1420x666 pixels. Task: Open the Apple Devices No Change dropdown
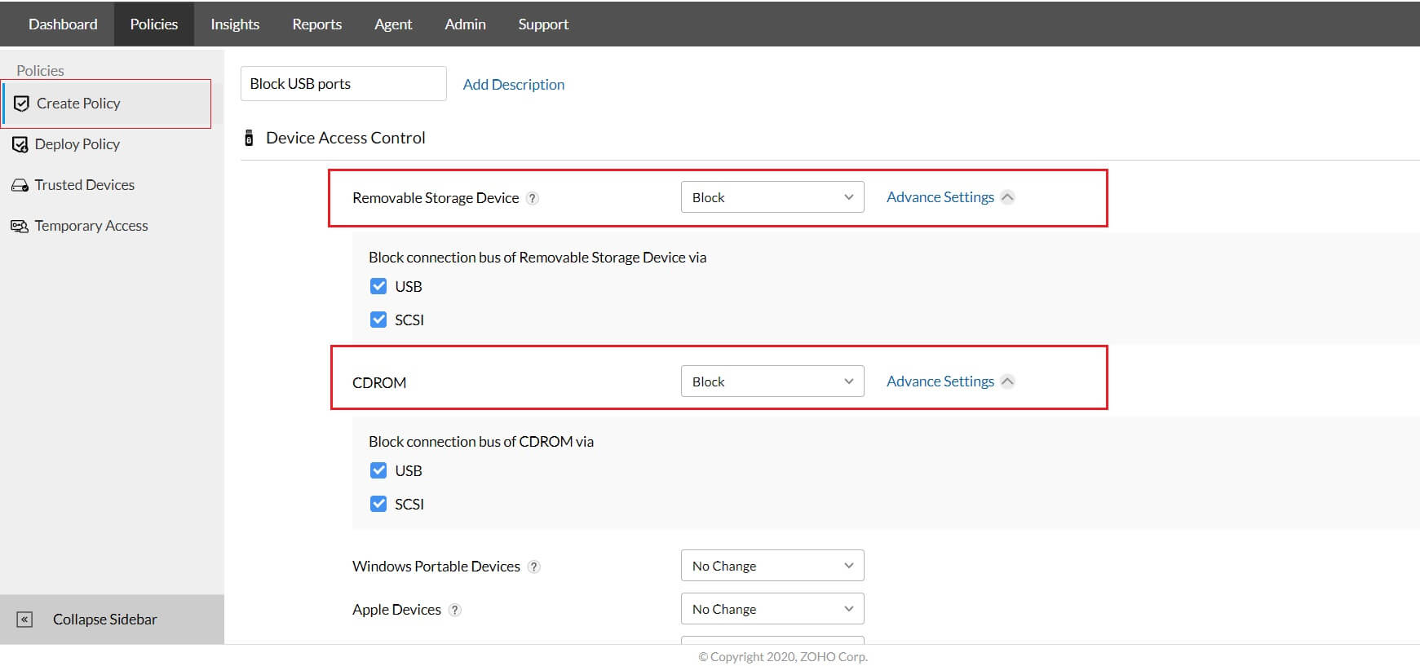(x=772, y=609)
